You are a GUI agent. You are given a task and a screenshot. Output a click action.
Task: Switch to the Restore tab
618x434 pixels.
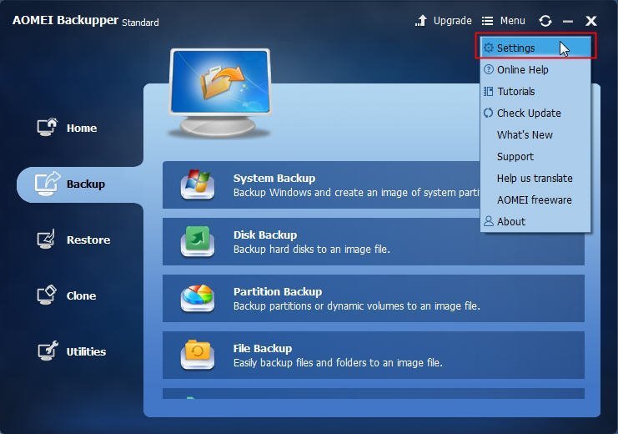(x=73, y=240)
